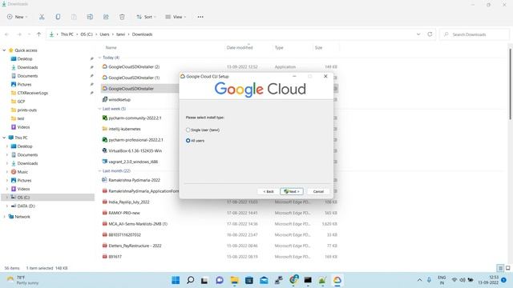Open address bar history dropdown
This screenshot has height=288, width=513.
[x=418, y=34]
